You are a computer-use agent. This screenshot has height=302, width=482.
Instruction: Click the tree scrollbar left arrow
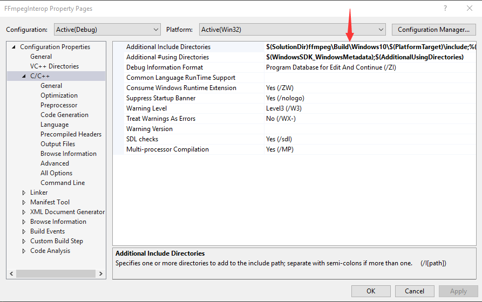coord(11,273)
